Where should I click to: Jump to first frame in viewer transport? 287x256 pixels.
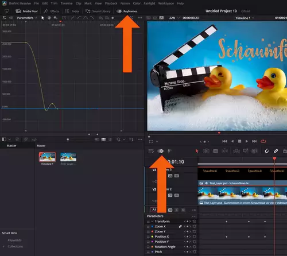pyautogui.click(x=224, y=141)
